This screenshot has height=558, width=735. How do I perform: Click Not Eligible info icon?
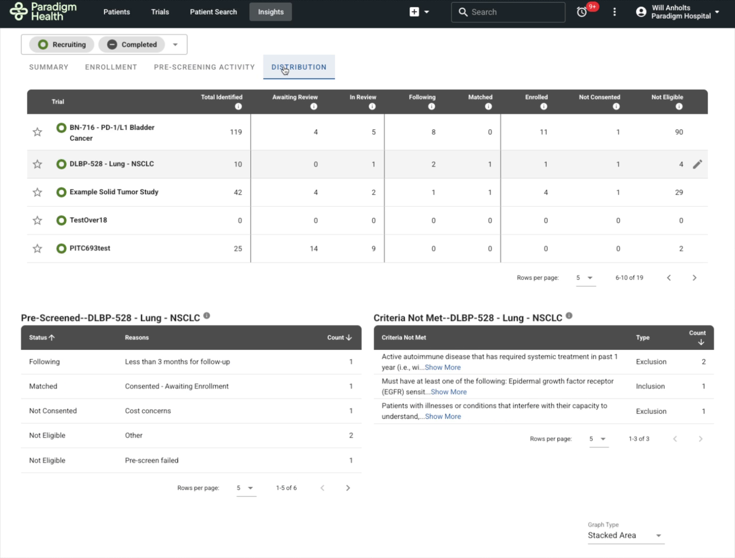click(679, 106)
